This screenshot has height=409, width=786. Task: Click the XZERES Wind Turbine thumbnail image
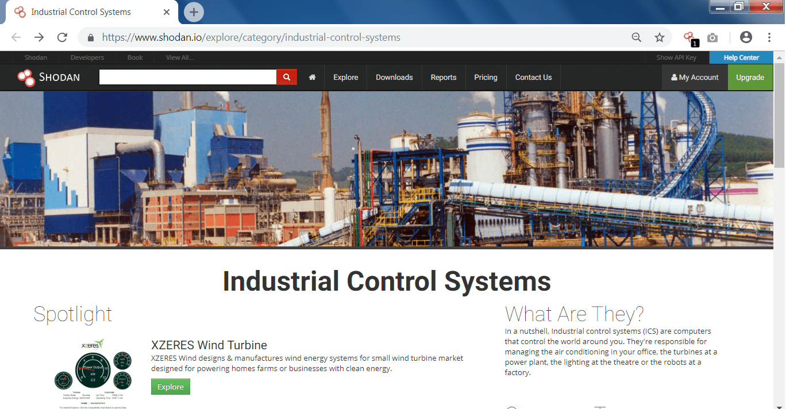[92, 373]
